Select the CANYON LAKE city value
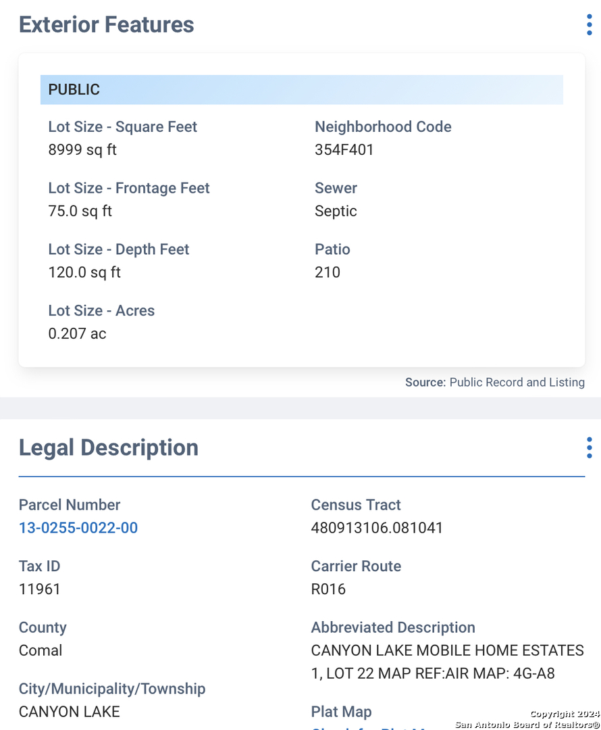 (x=70, y=712)
